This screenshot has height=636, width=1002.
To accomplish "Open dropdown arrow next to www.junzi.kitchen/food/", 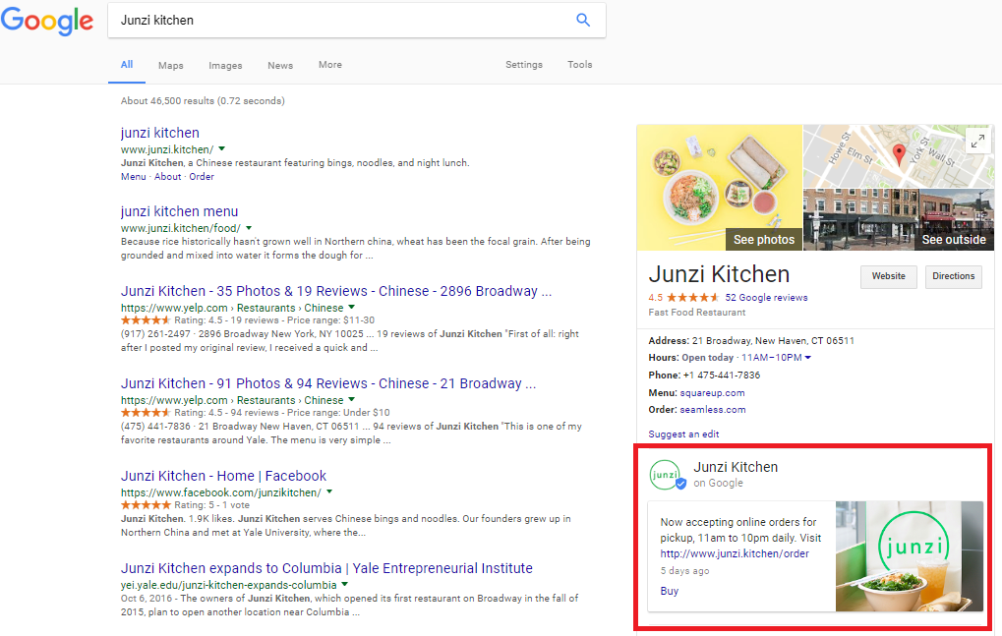I will (249, 228).
